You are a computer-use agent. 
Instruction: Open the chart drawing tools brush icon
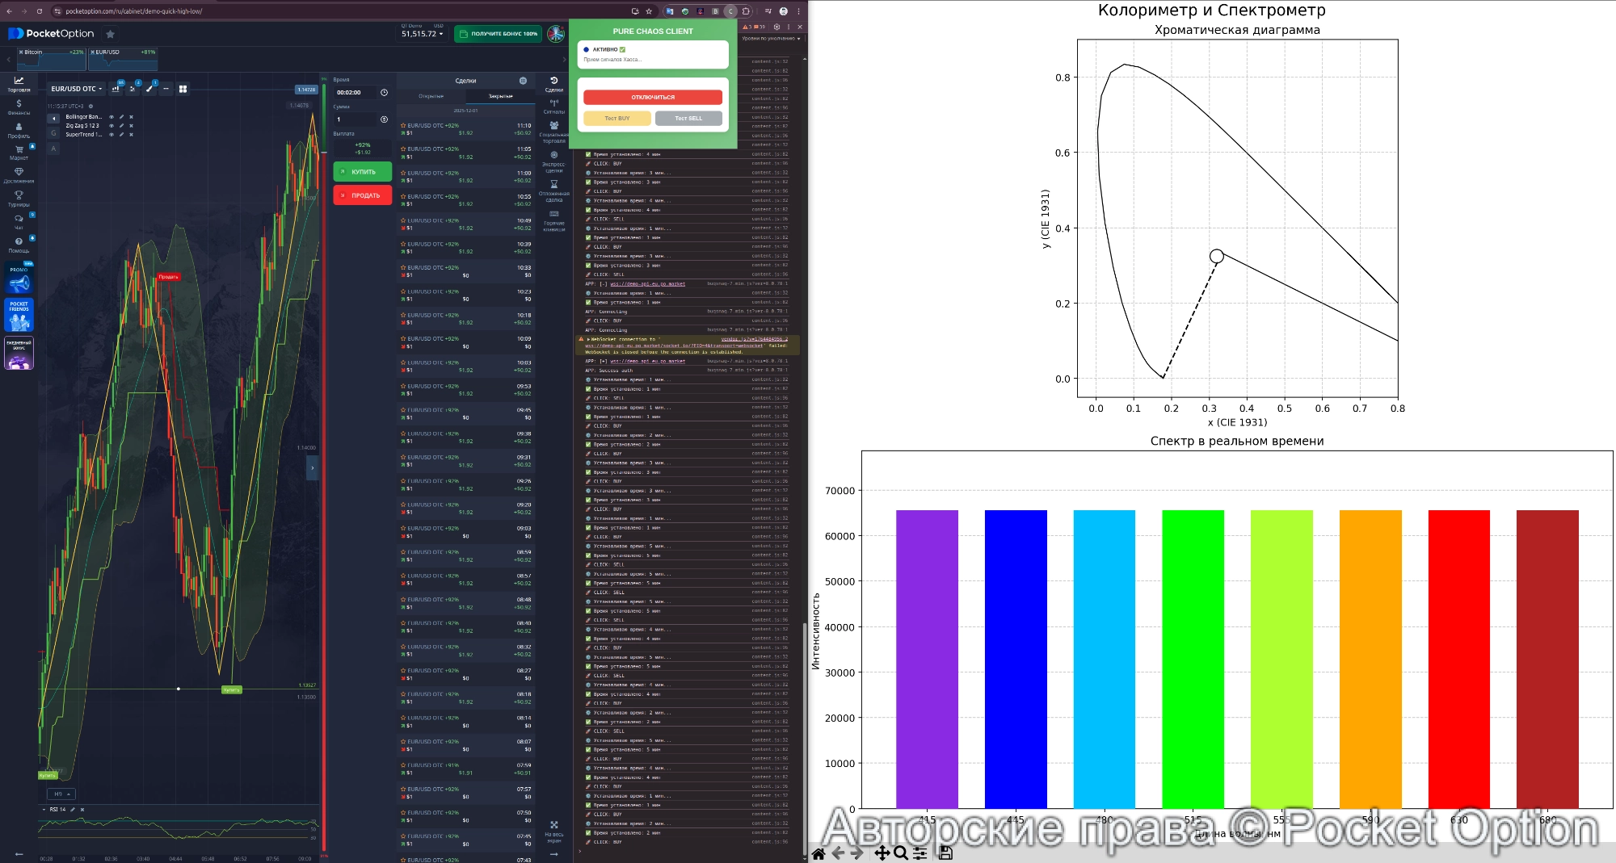coord(149,89)
